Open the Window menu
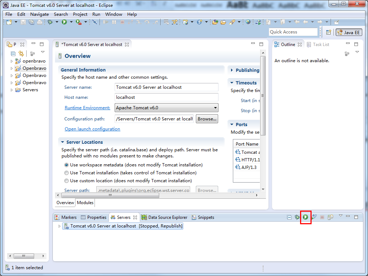The width and height of the screenshot is (368, 276). pyautogui.click(x=114, y=14)
